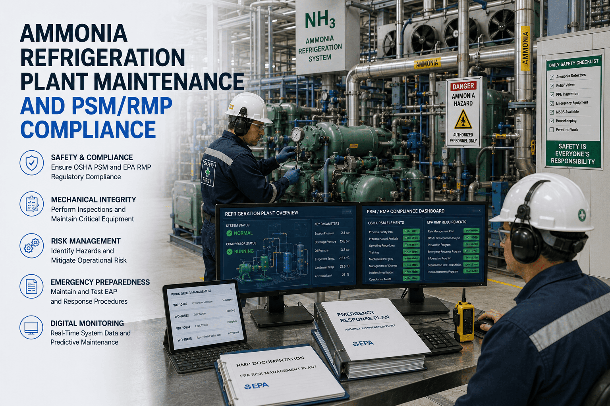Click the Danger Ammonia Hazard sign

tap(463, 113)
